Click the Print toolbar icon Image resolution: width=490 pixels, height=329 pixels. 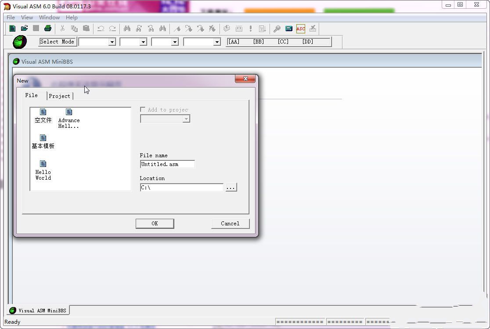point(48,29)
